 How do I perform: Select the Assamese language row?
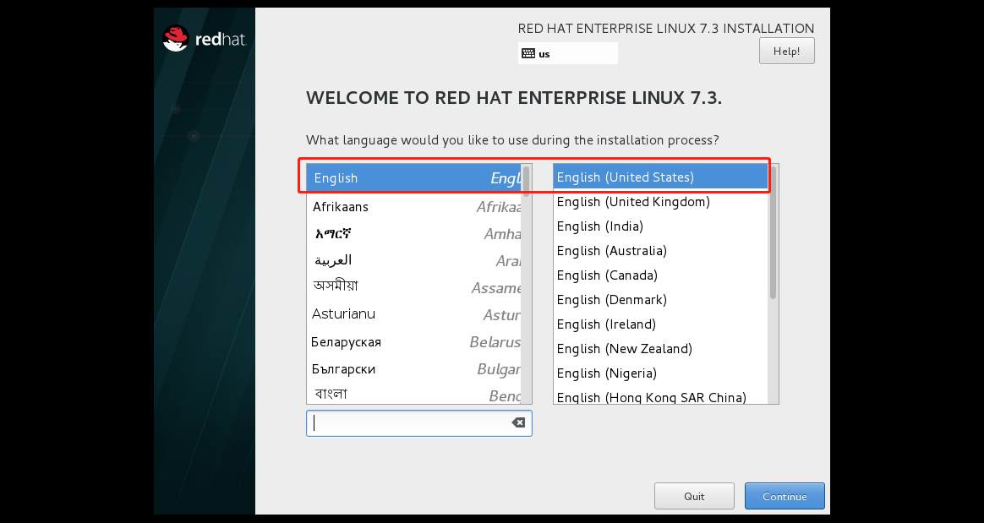click(413, 286)
